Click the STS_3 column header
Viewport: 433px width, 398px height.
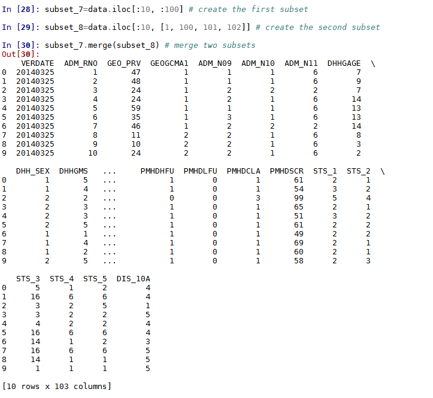tap(28, 278)
